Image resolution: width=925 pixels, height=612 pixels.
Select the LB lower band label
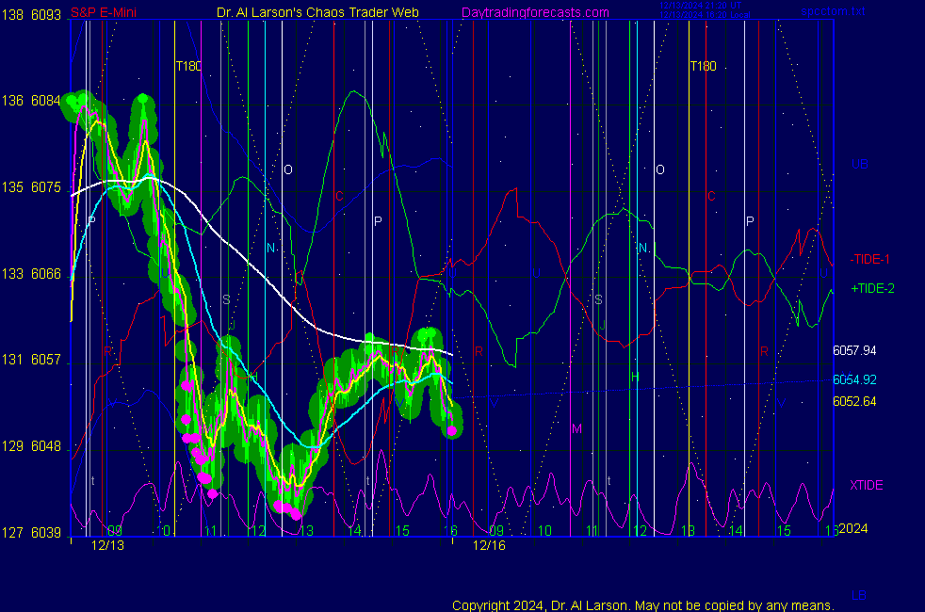click(859, 595)
